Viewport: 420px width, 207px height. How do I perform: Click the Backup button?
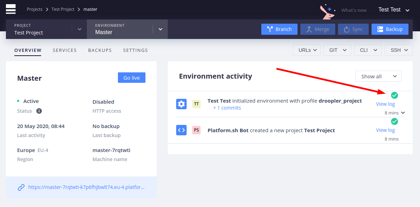coord(390,29)
